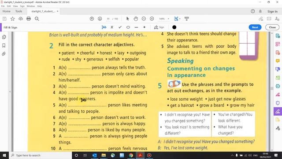This screenshot has width=282, height=159.
Task: Open the first Create PDF tool in right pane
Action: coord(278,36)
